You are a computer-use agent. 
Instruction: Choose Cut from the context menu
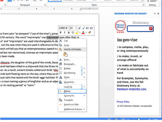(x=72, y=41)
